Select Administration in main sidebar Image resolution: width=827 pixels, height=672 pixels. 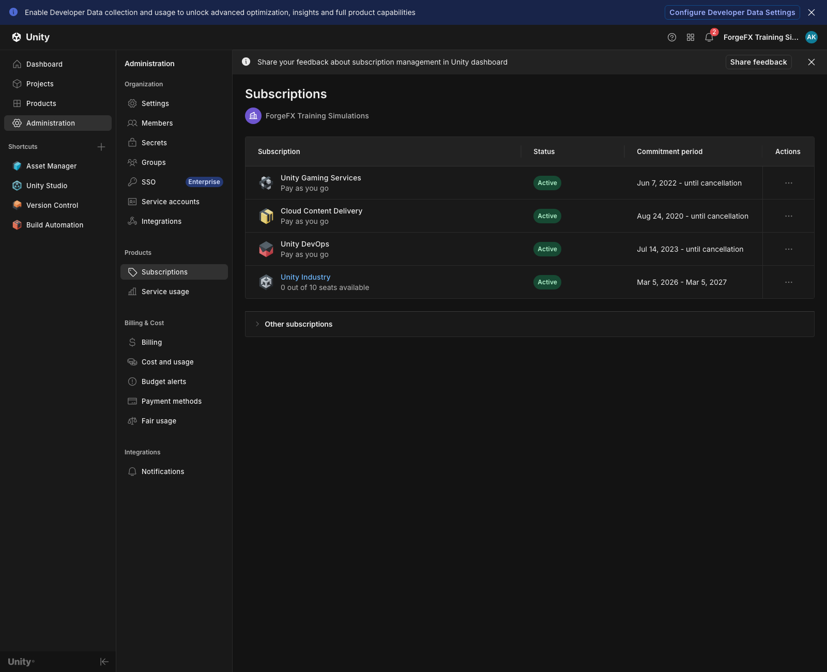tap(58, 123)
